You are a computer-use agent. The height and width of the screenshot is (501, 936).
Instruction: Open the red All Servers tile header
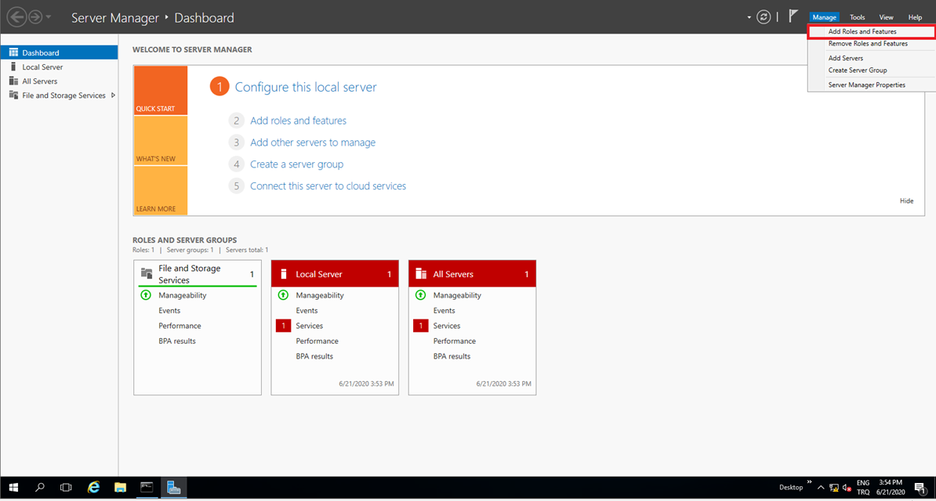click(x=472, y=274)
